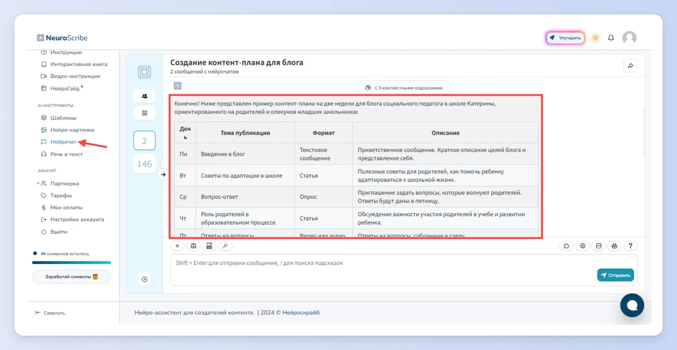Open the notifications bell

point(611,38)
